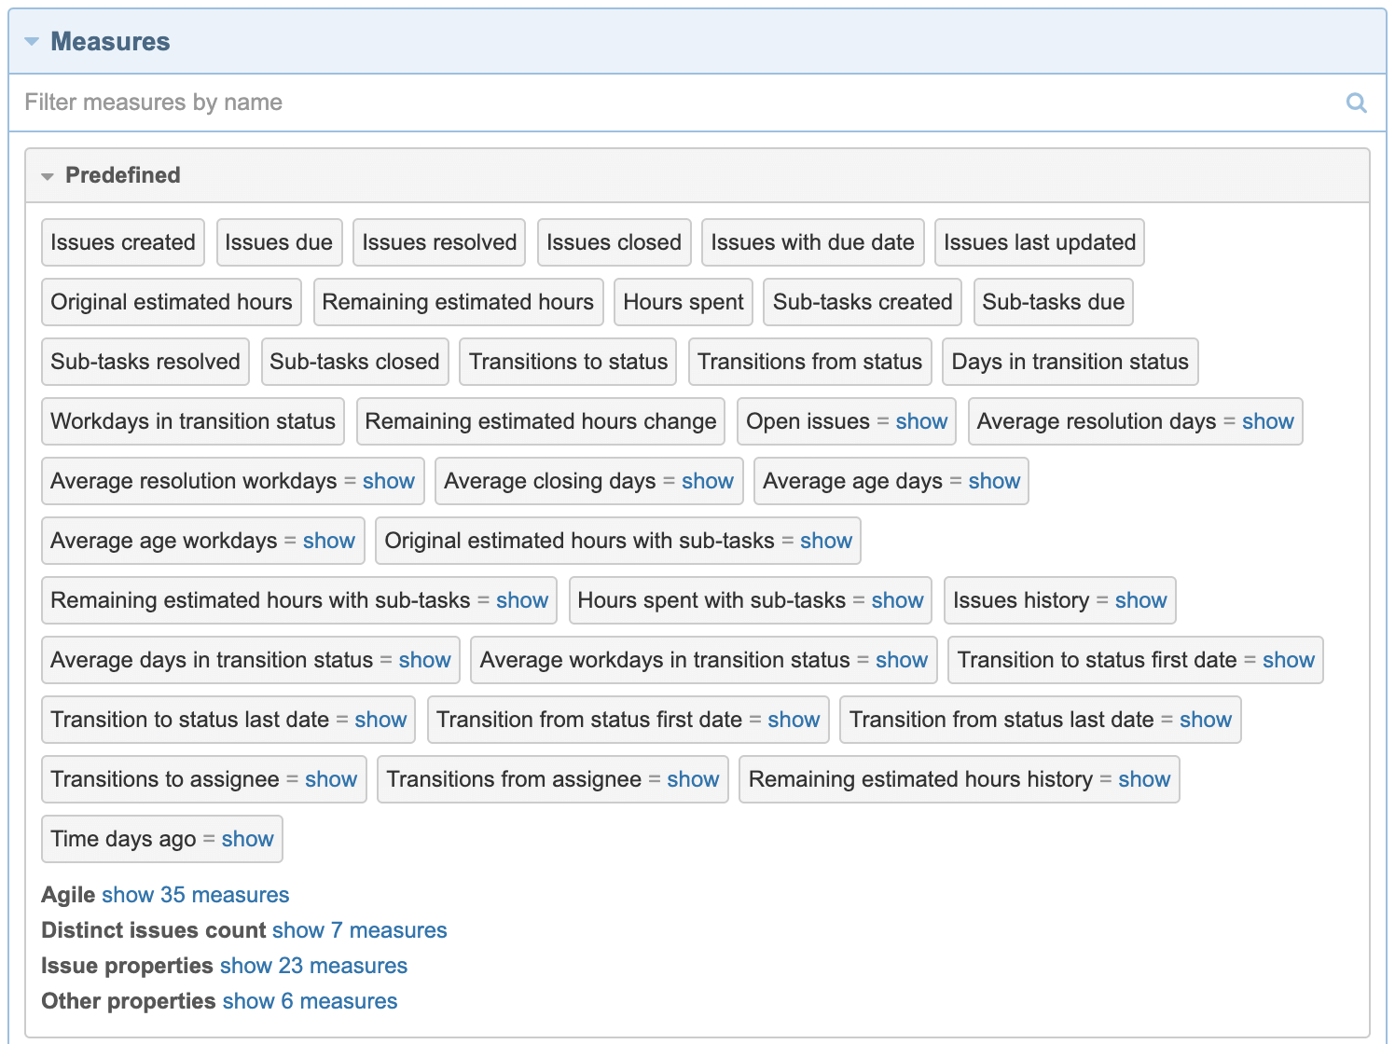Select the Issues resolved measure
The width and height of the screenshot is (1395, 1044).
coord(439,242)
